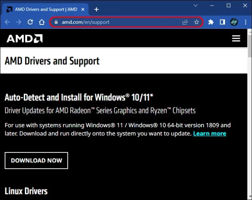The height and width of the screenshot is (200, 252).
Task: Open the AMD hamburger navigation menu
Action: coord(236,38)
